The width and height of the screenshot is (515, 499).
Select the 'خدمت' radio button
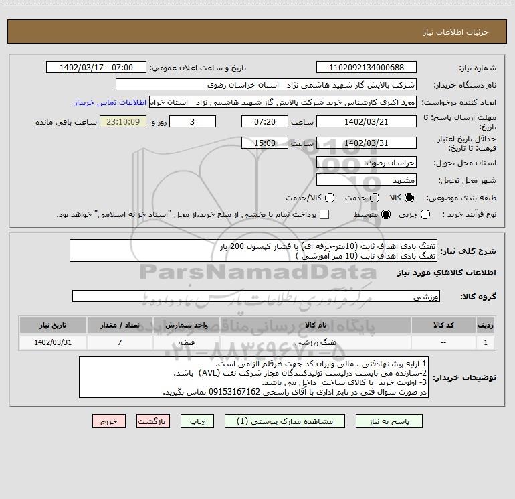375,198
